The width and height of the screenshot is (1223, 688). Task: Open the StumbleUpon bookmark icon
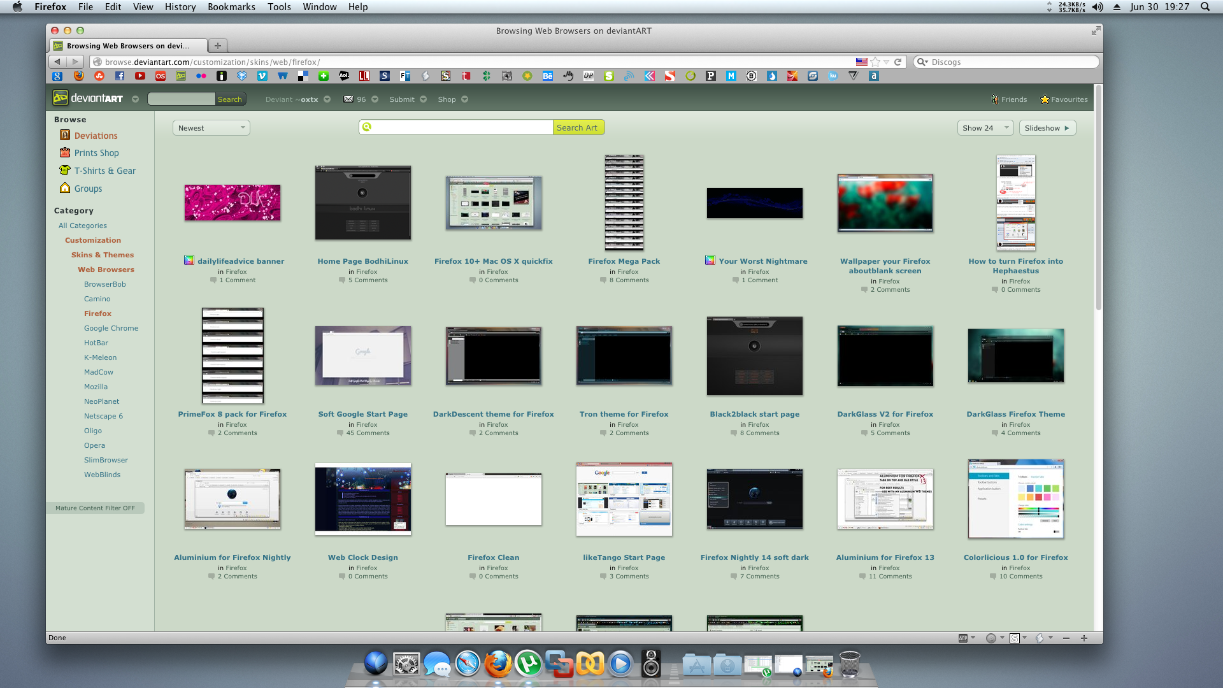coord(99,76)
